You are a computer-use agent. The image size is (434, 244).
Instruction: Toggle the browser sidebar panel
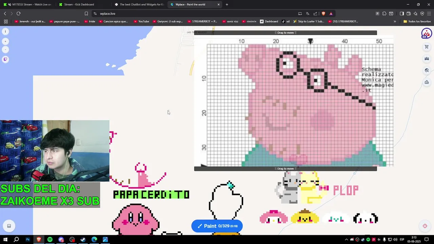click(402, 14)
